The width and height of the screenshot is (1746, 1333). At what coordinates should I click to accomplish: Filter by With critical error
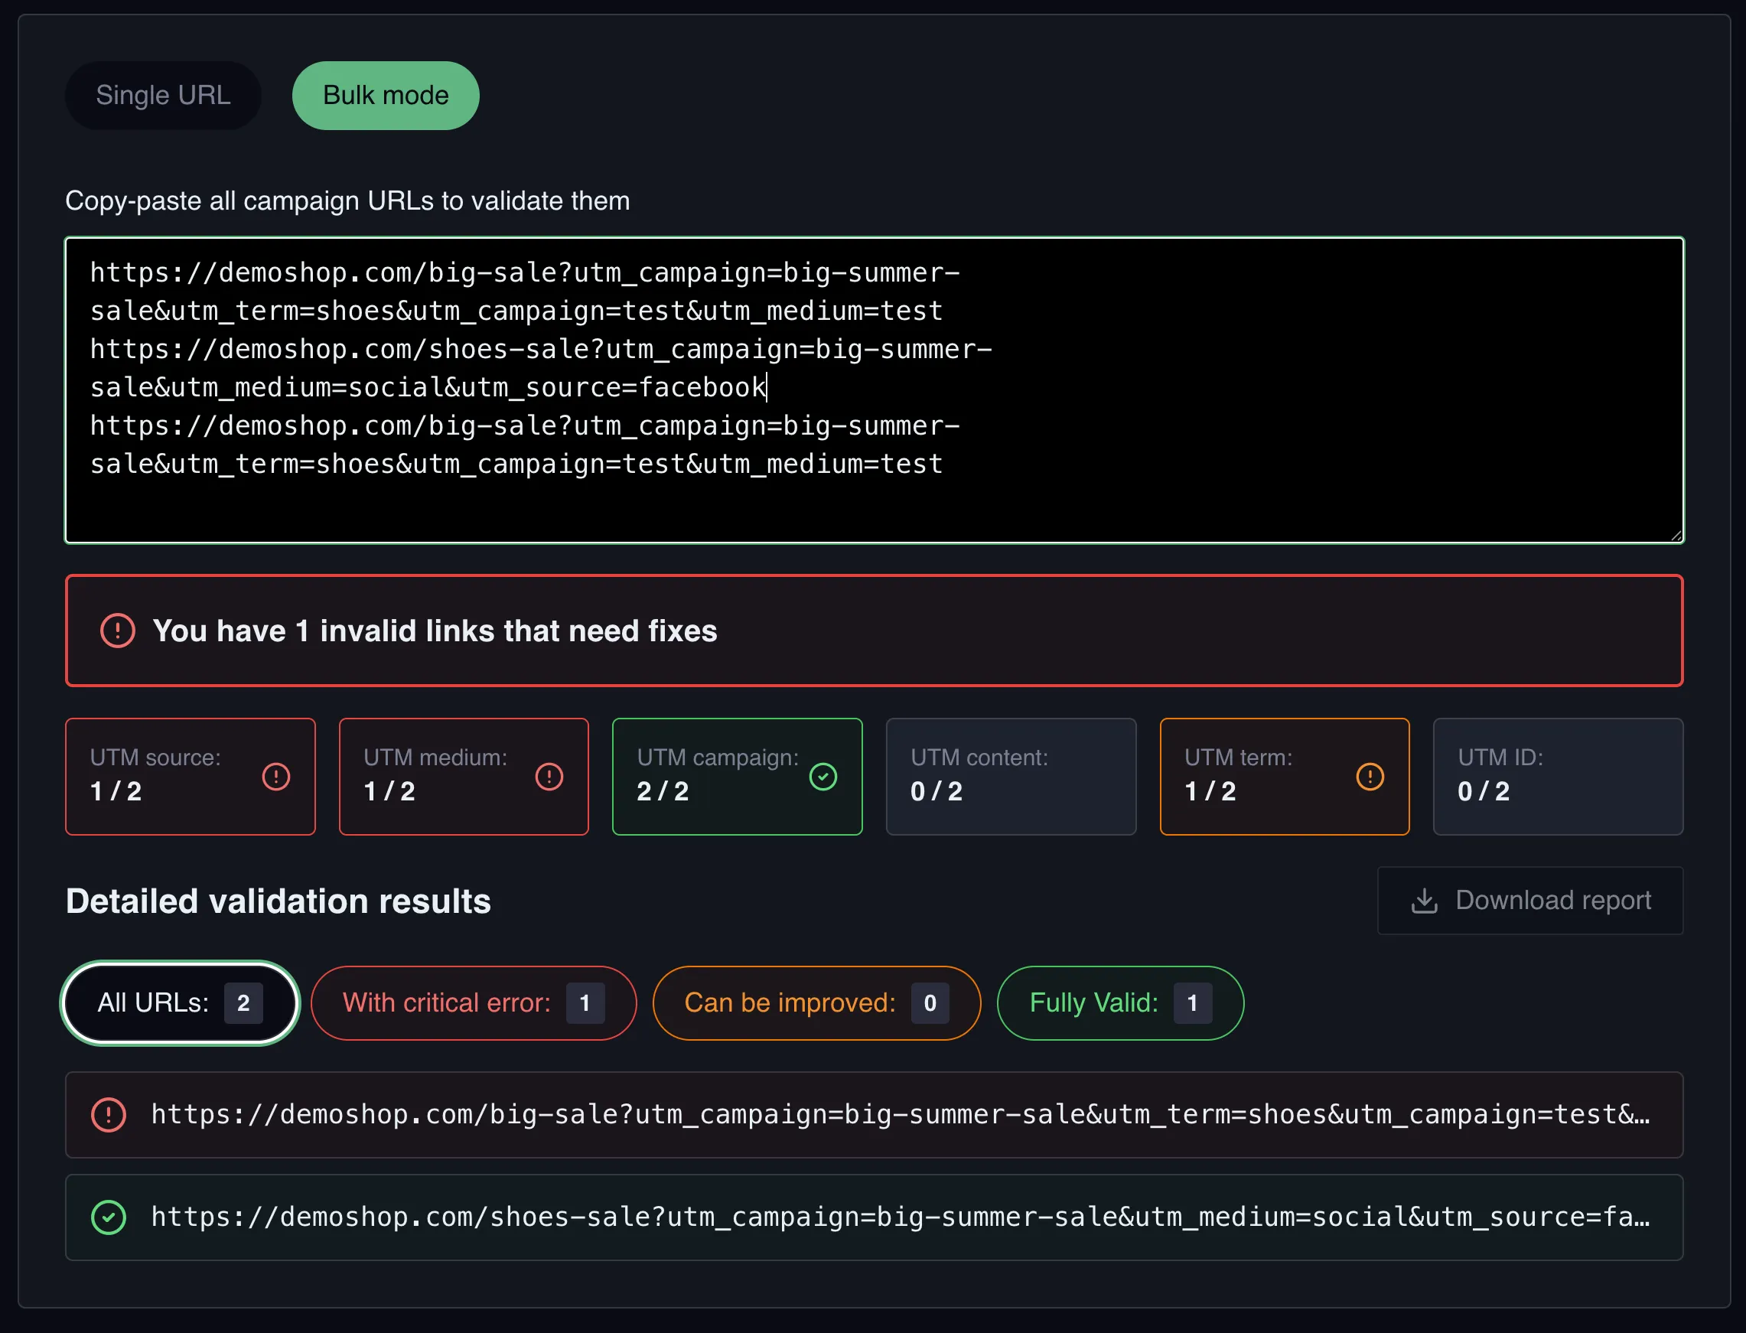coord(474,1003)
